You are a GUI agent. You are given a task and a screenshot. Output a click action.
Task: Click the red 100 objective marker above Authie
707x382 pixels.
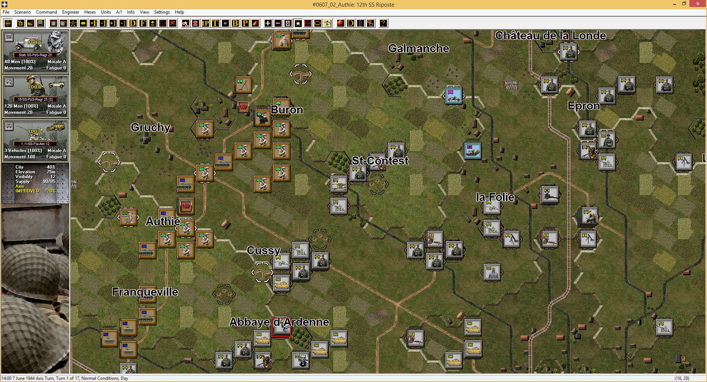pyautogui.click(x=186, y=206)
